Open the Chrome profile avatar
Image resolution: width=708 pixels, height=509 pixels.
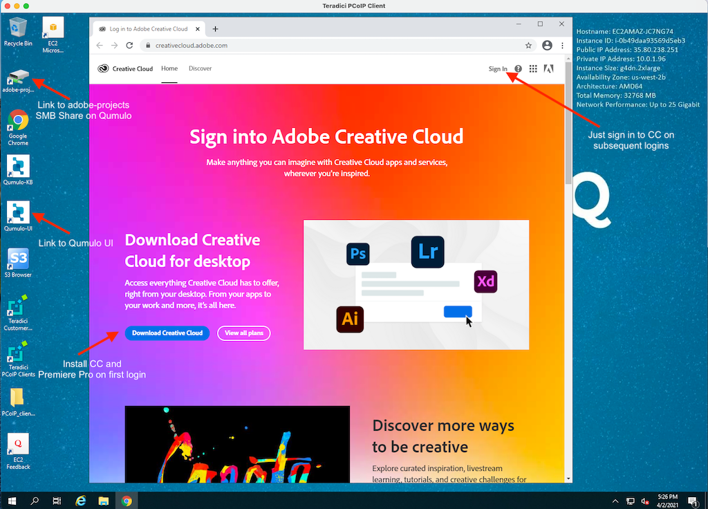(548, 45)
